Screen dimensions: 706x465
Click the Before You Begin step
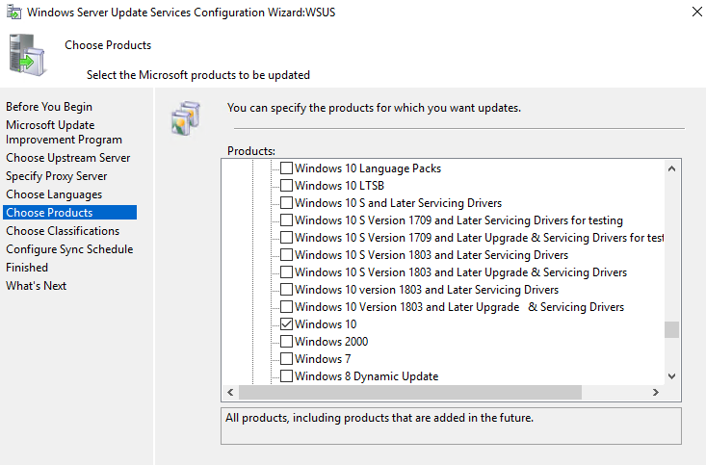point(49,107)
